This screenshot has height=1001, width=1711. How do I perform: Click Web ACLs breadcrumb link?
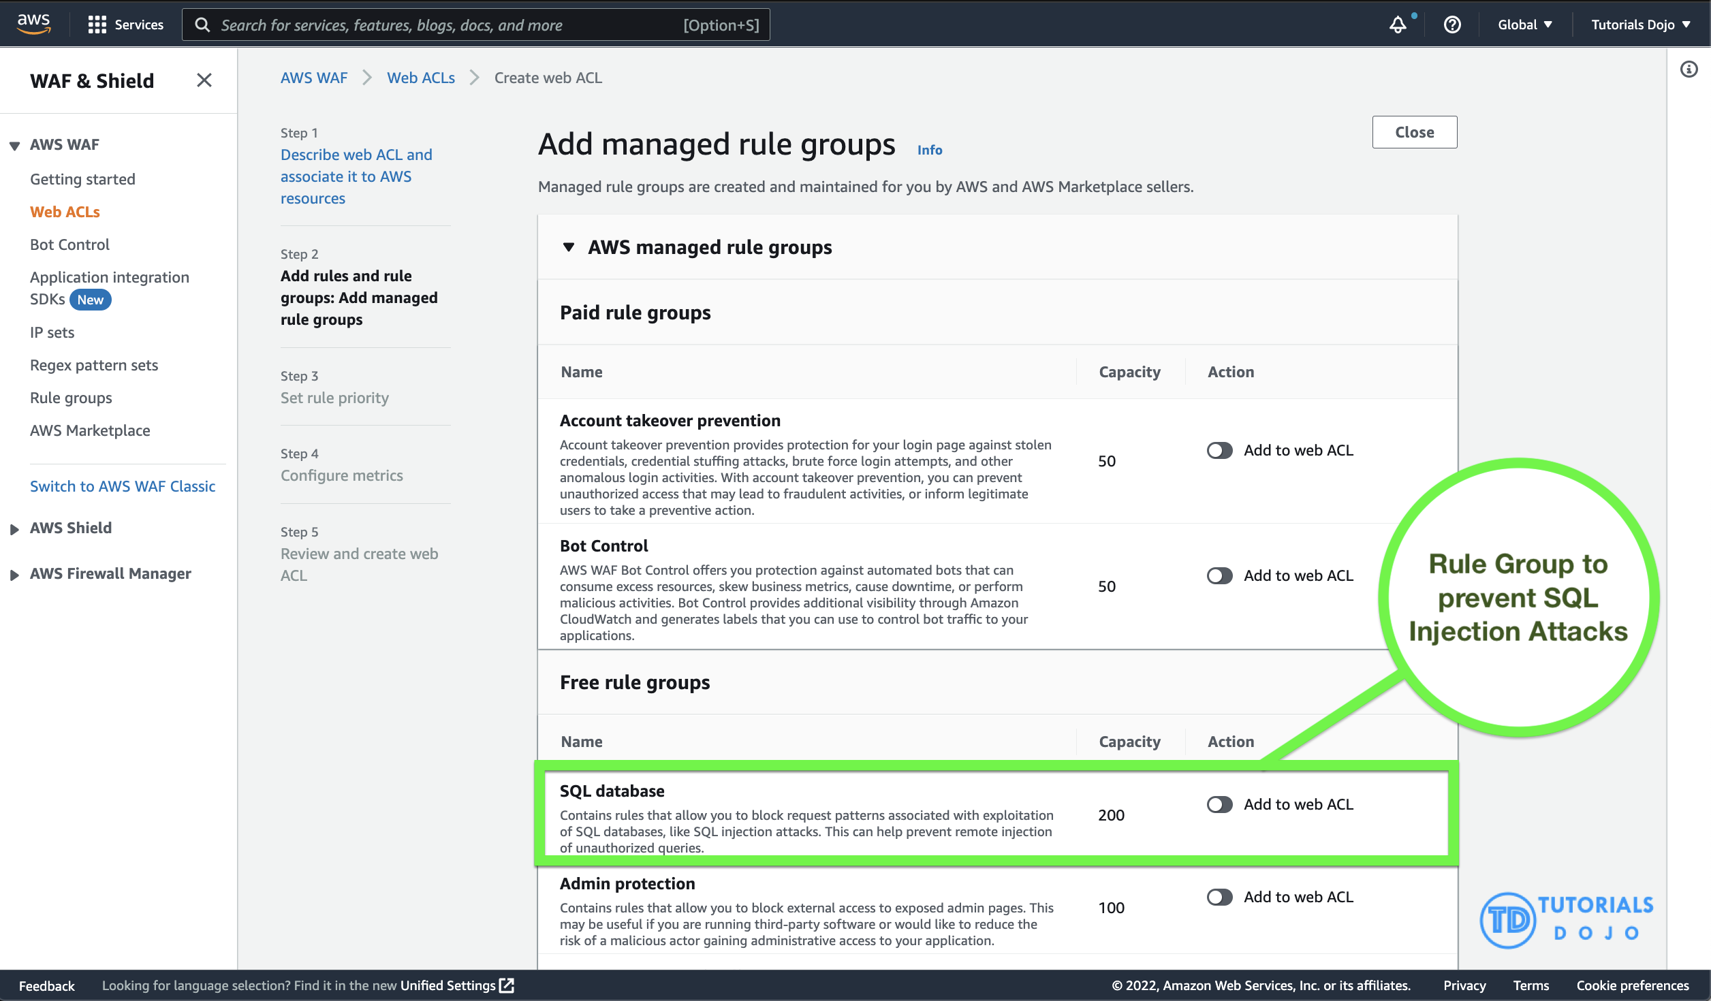pyautogui.click(x=421, y=78)
